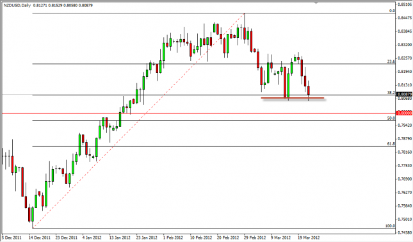Click the 0.78160 price axis label

(x=405, y=152)
